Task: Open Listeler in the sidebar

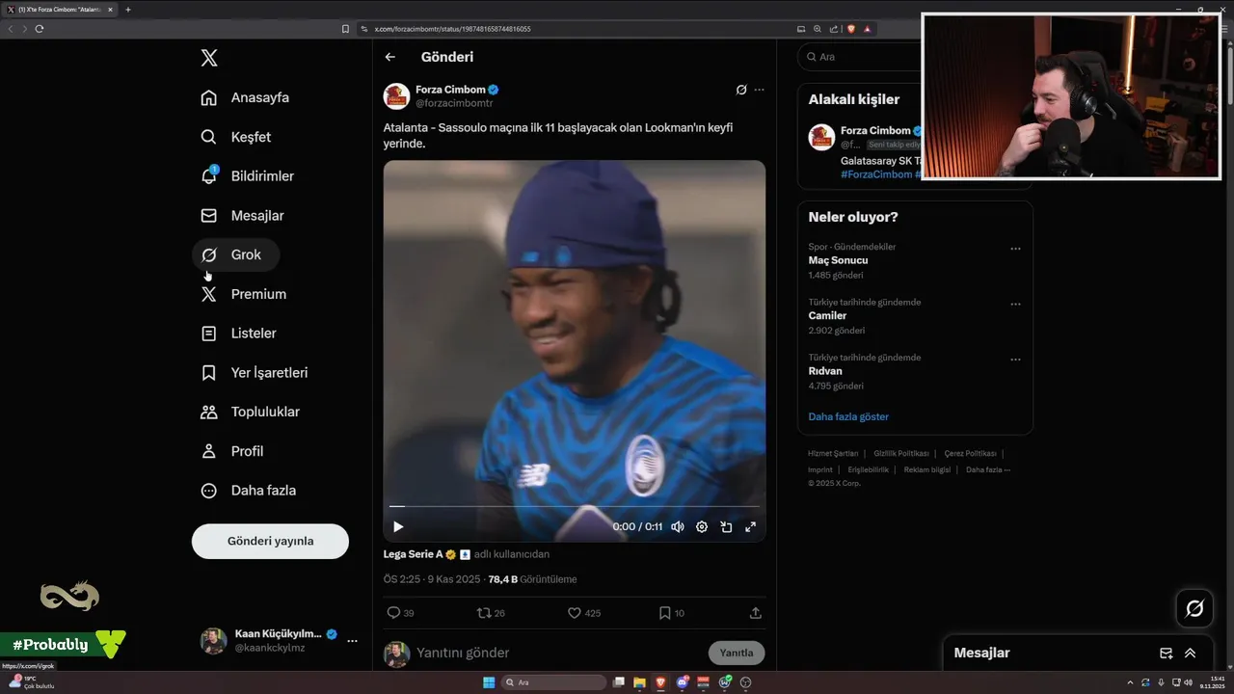Action: pyautogui.click(x=239, y=334)
